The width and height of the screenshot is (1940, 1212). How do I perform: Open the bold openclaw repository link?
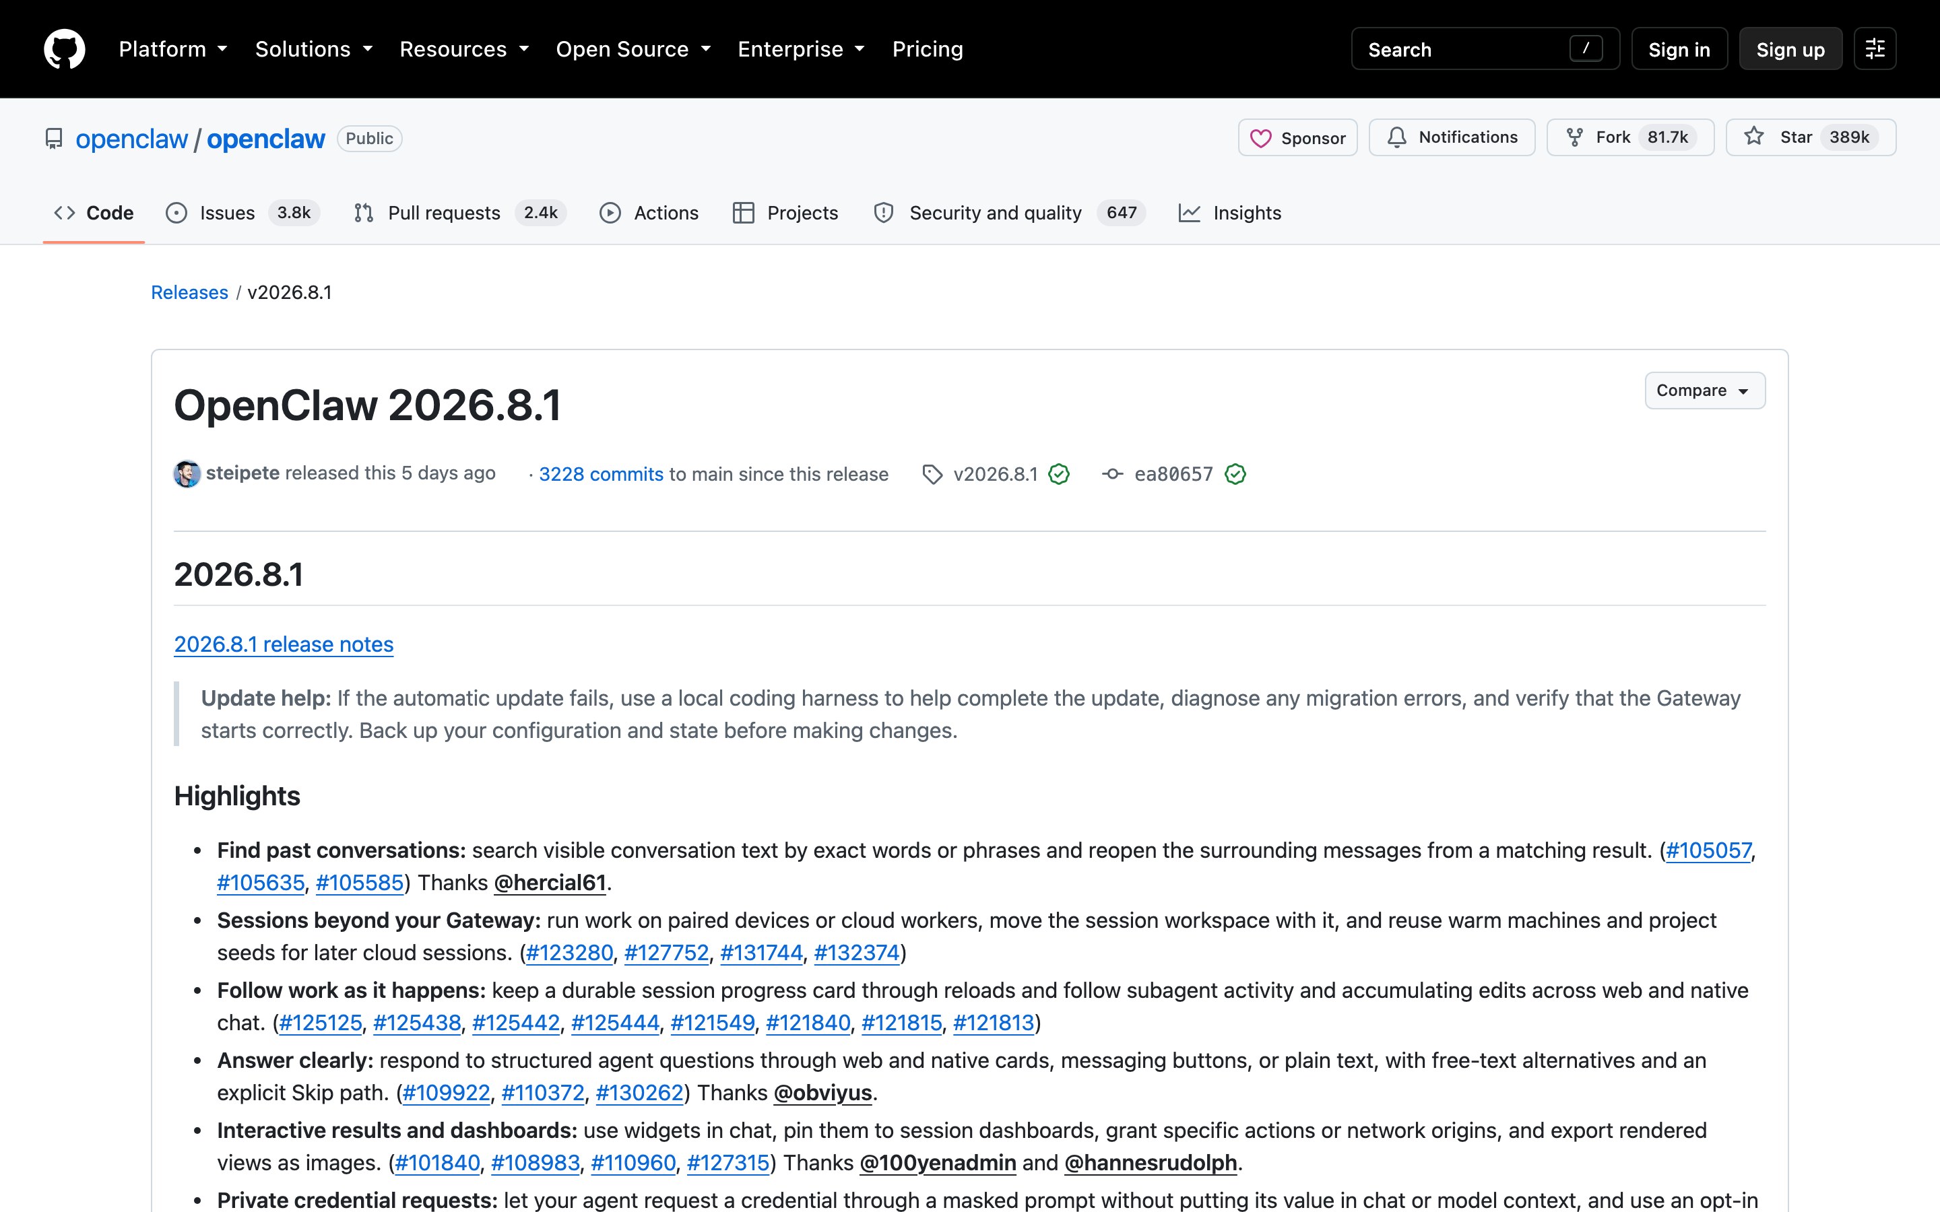(266, 139)
